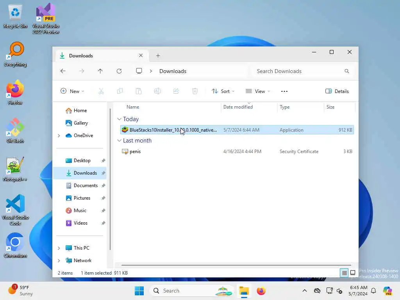Select the BlueStacks10Installer file
Screen dimensions: 400x300
pos(237,130)
